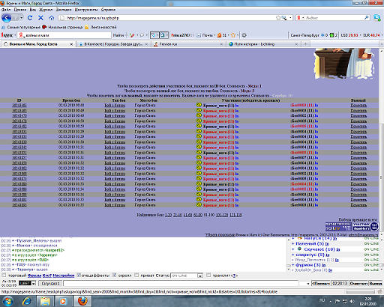
Task: Send message with the Послать button
Action: pos(321,284)
